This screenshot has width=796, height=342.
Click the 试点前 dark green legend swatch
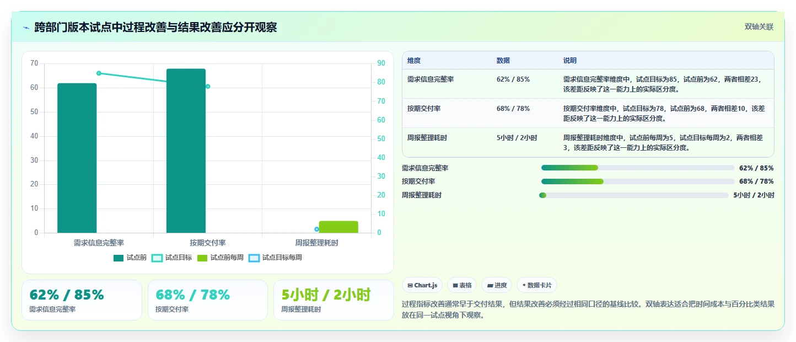119,258
